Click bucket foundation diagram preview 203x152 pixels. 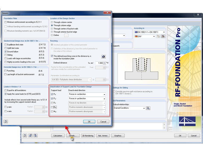(142, 69)
